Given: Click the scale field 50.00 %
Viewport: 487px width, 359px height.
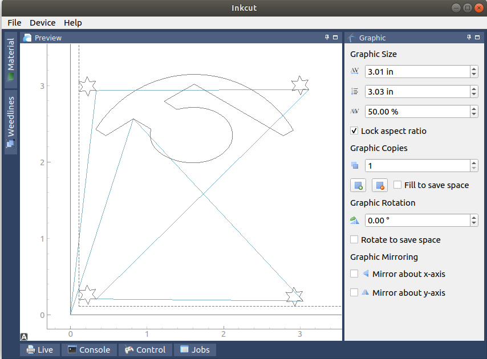Looking at the screenshot, I should click(x=417, y=111).
